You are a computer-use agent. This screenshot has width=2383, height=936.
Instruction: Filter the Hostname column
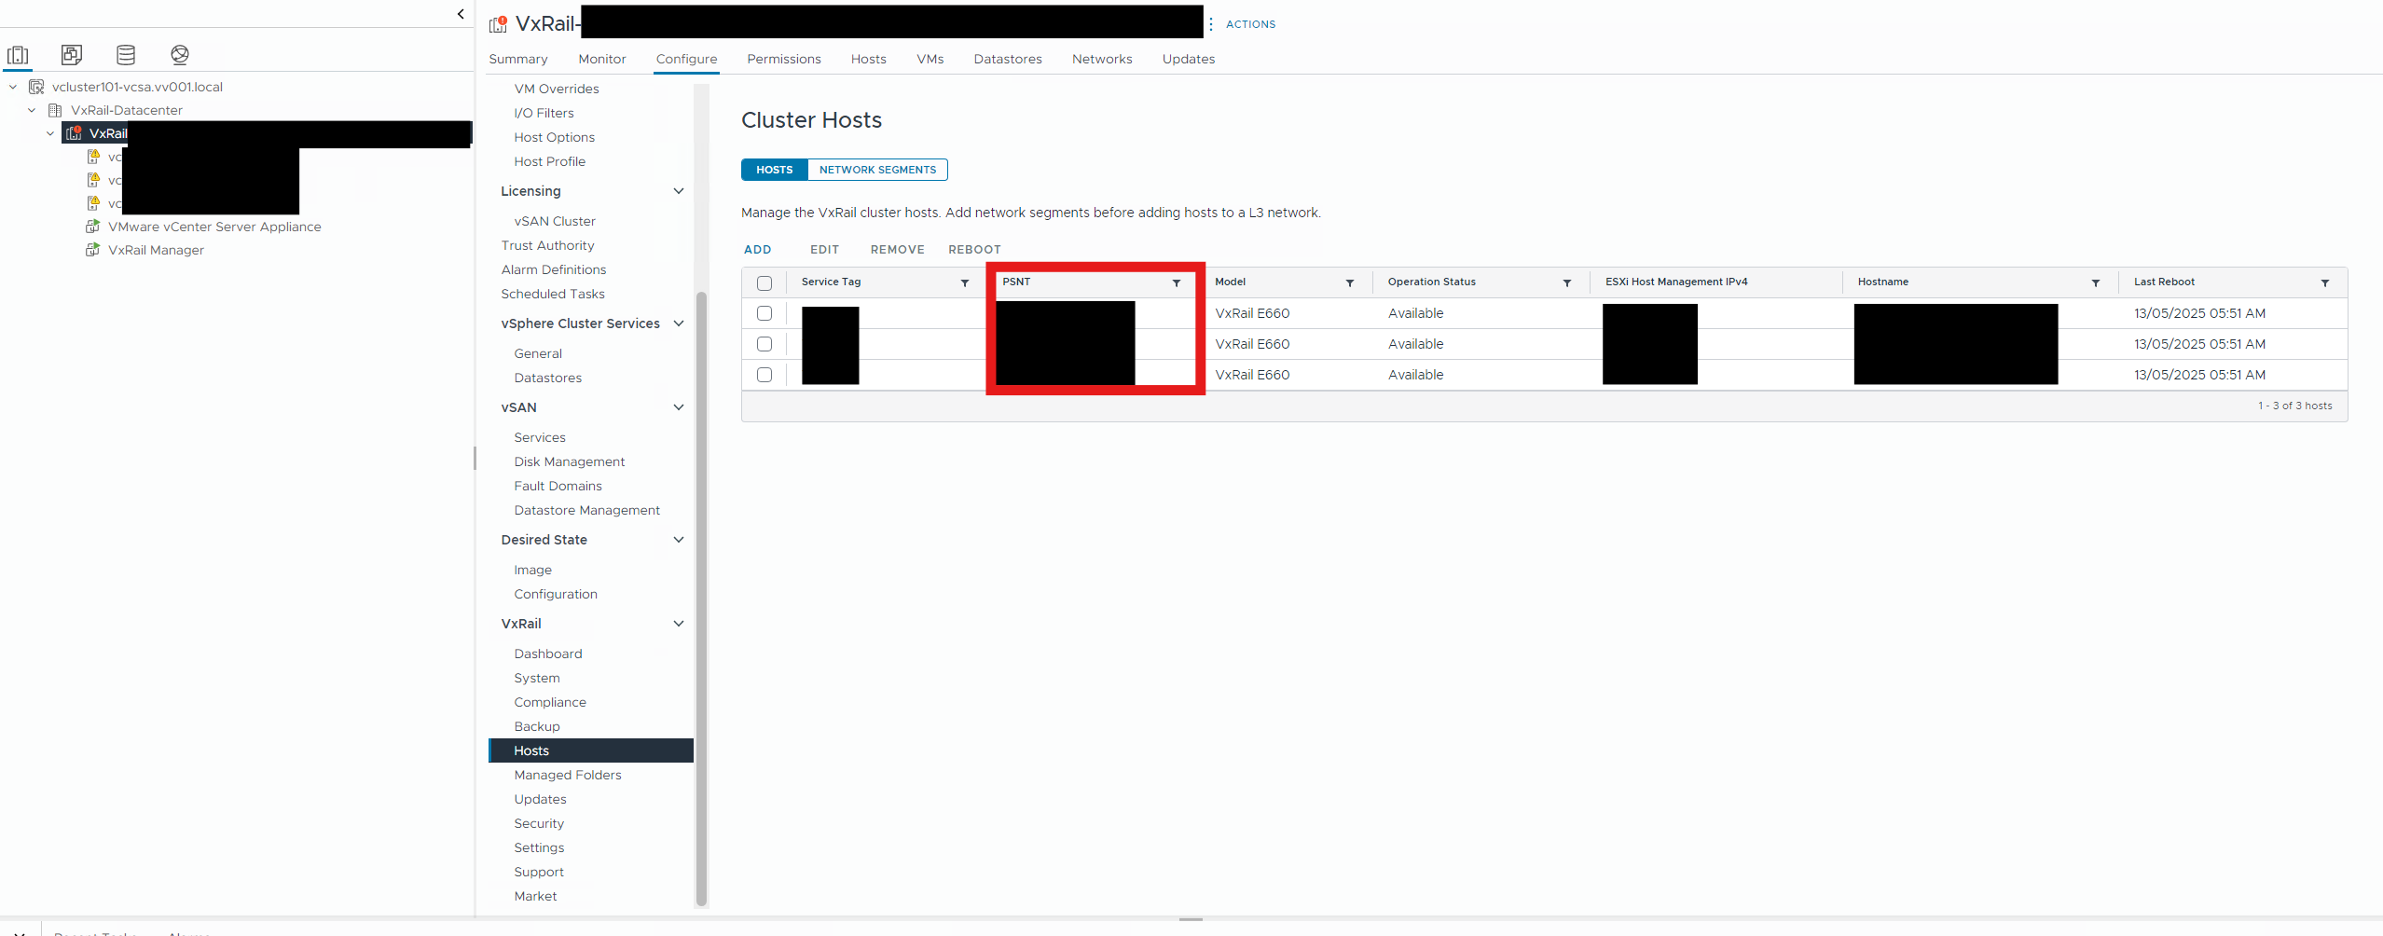coord(2096,282)
